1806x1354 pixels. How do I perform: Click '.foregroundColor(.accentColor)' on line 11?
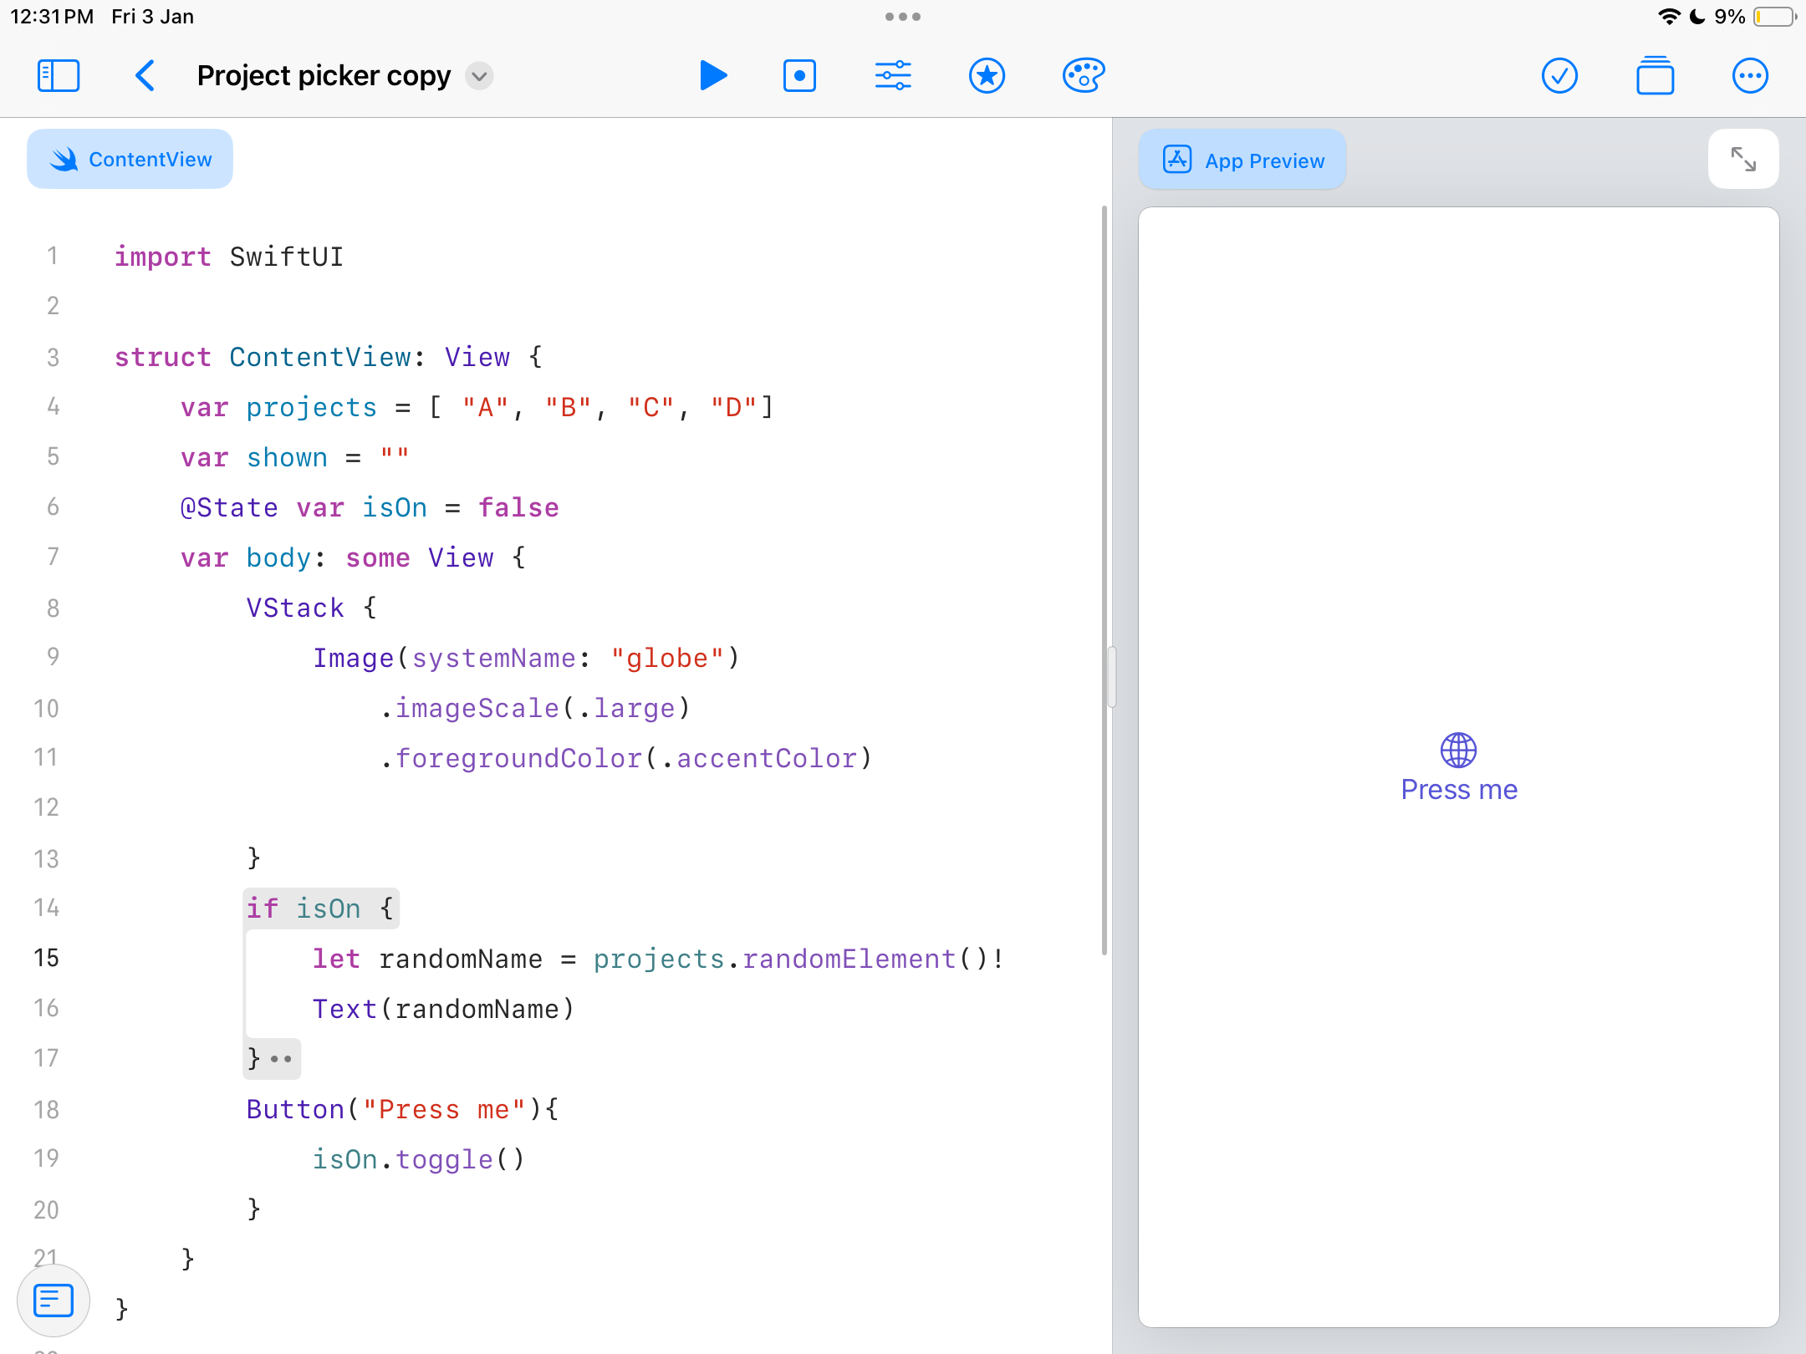point(626,758)
